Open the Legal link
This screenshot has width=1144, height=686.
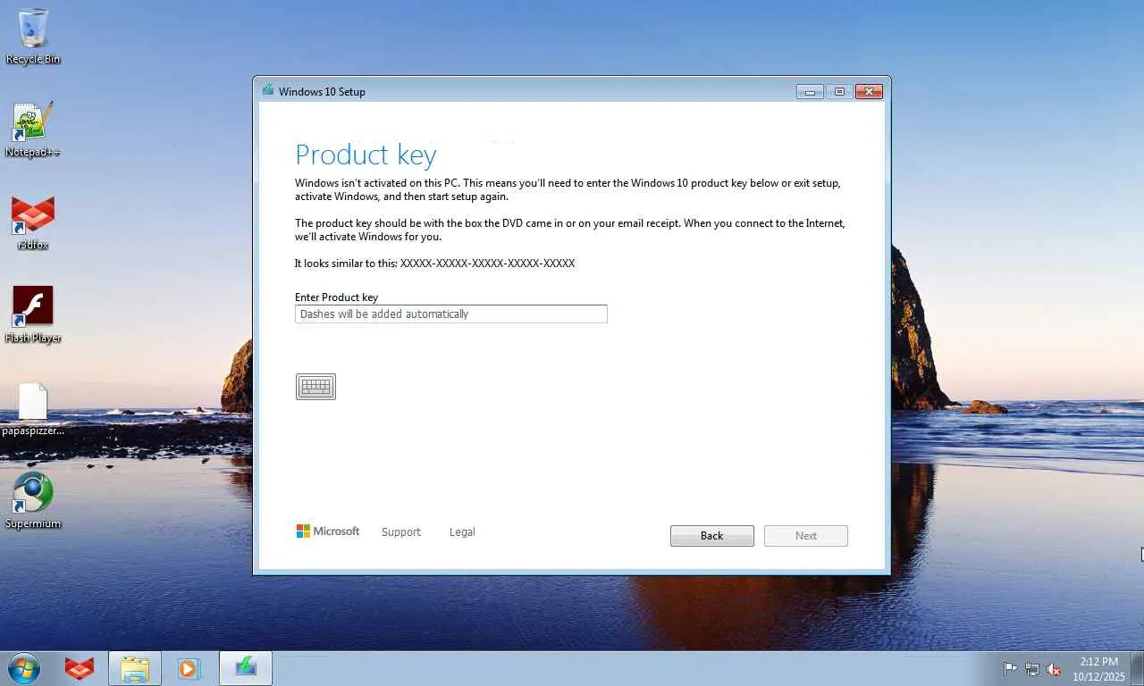point(462,532)
